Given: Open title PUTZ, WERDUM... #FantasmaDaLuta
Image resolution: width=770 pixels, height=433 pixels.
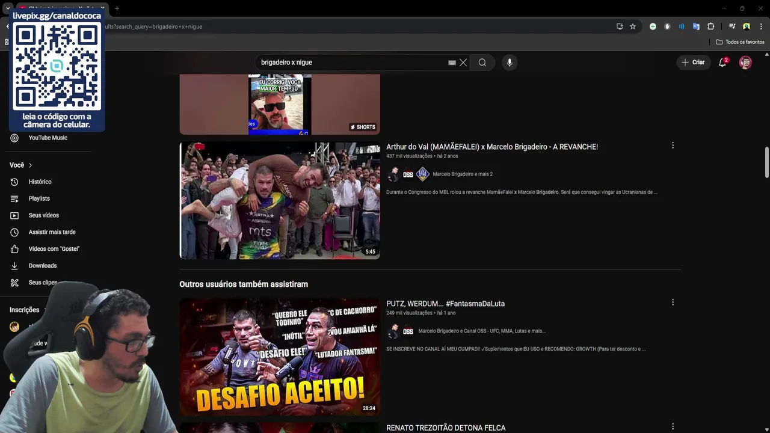Looking at the screenshot, I should 445,304.
